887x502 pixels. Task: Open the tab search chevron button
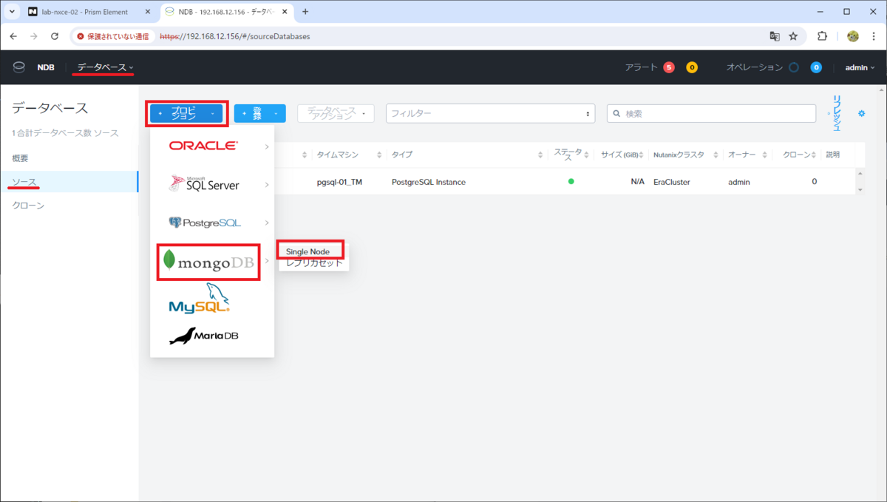(13, 12)
